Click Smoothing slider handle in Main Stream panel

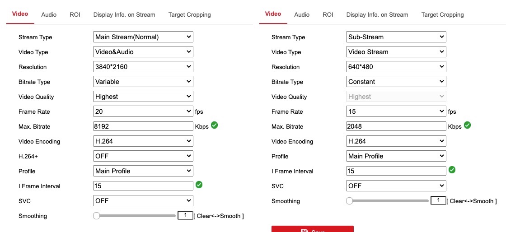(96, 216)
